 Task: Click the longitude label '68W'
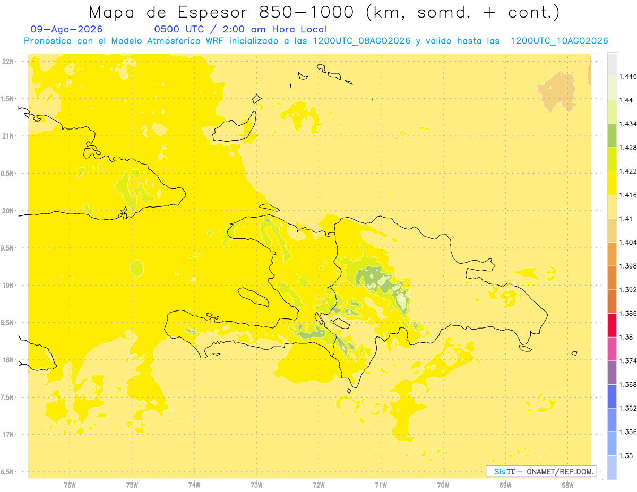point(567,485)
